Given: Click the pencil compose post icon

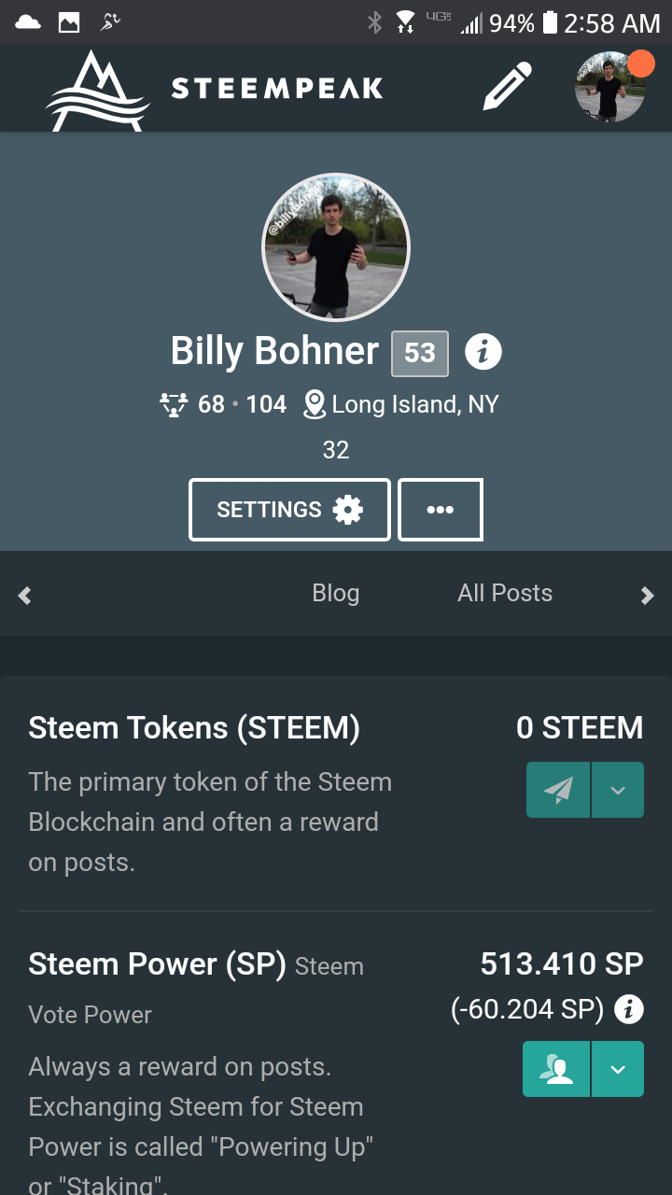Looking at the screenshot, I should (507, 87).
